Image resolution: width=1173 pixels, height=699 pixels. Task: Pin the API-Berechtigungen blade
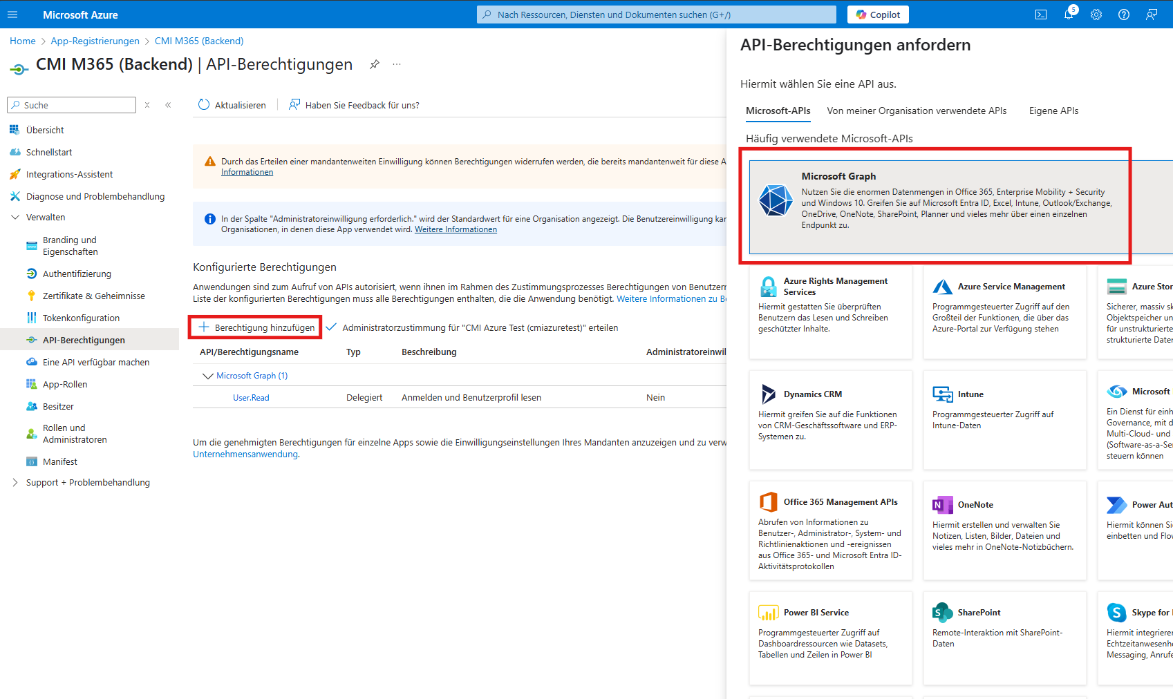point(374,64)
